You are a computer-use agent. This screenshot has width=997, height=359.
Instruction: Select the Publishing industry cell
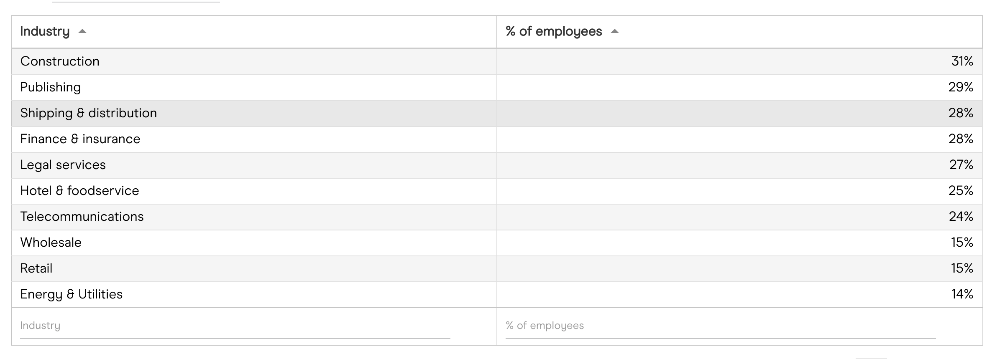(51, 87)
